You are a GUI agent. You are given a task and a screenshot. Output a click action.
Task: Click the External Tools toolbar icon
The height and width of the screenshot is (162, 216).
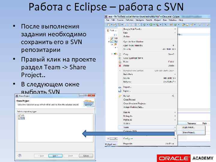pos(157,25)
